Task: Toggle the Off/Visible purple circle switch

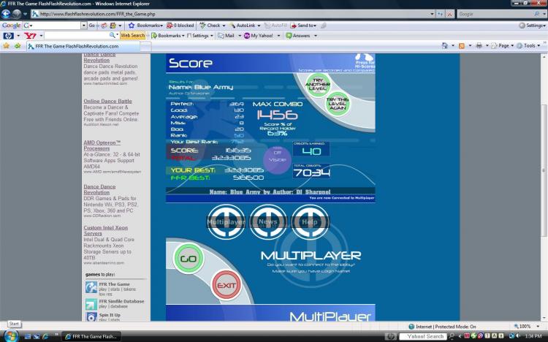Action: (277, 156)
